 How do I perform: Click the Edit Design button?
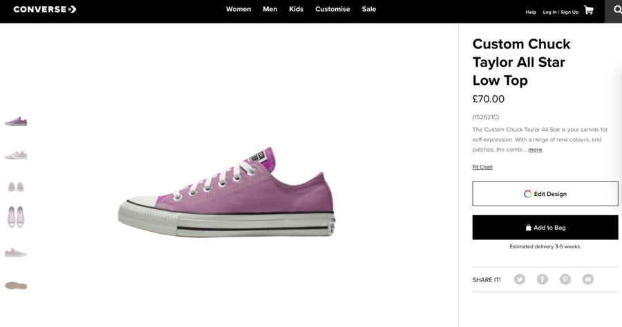click(x=545, y=194)
